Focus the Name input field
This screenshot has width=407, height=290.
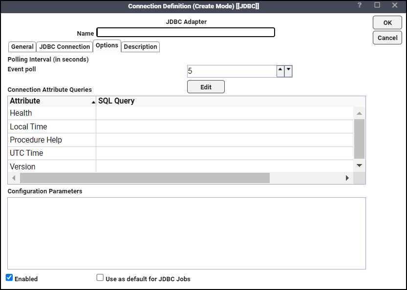[186, 32]
